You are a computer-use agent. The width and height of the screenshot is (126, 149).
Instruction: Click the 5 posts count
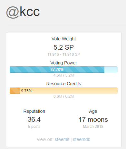point(34,127)
